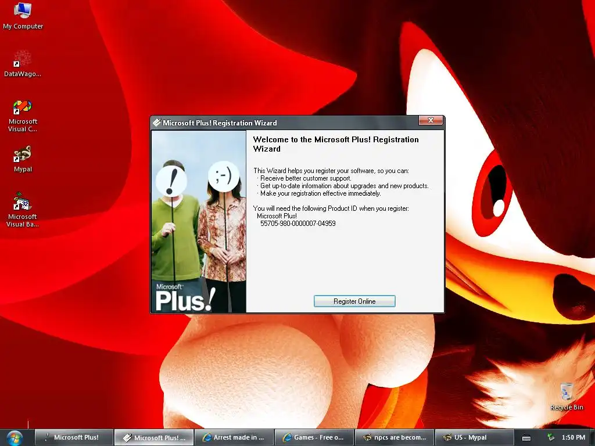Switch to the Microsoft Plus! taskbar button
Image resolution: width=595 pixels, height=446 pixels.
click(74, 437)
